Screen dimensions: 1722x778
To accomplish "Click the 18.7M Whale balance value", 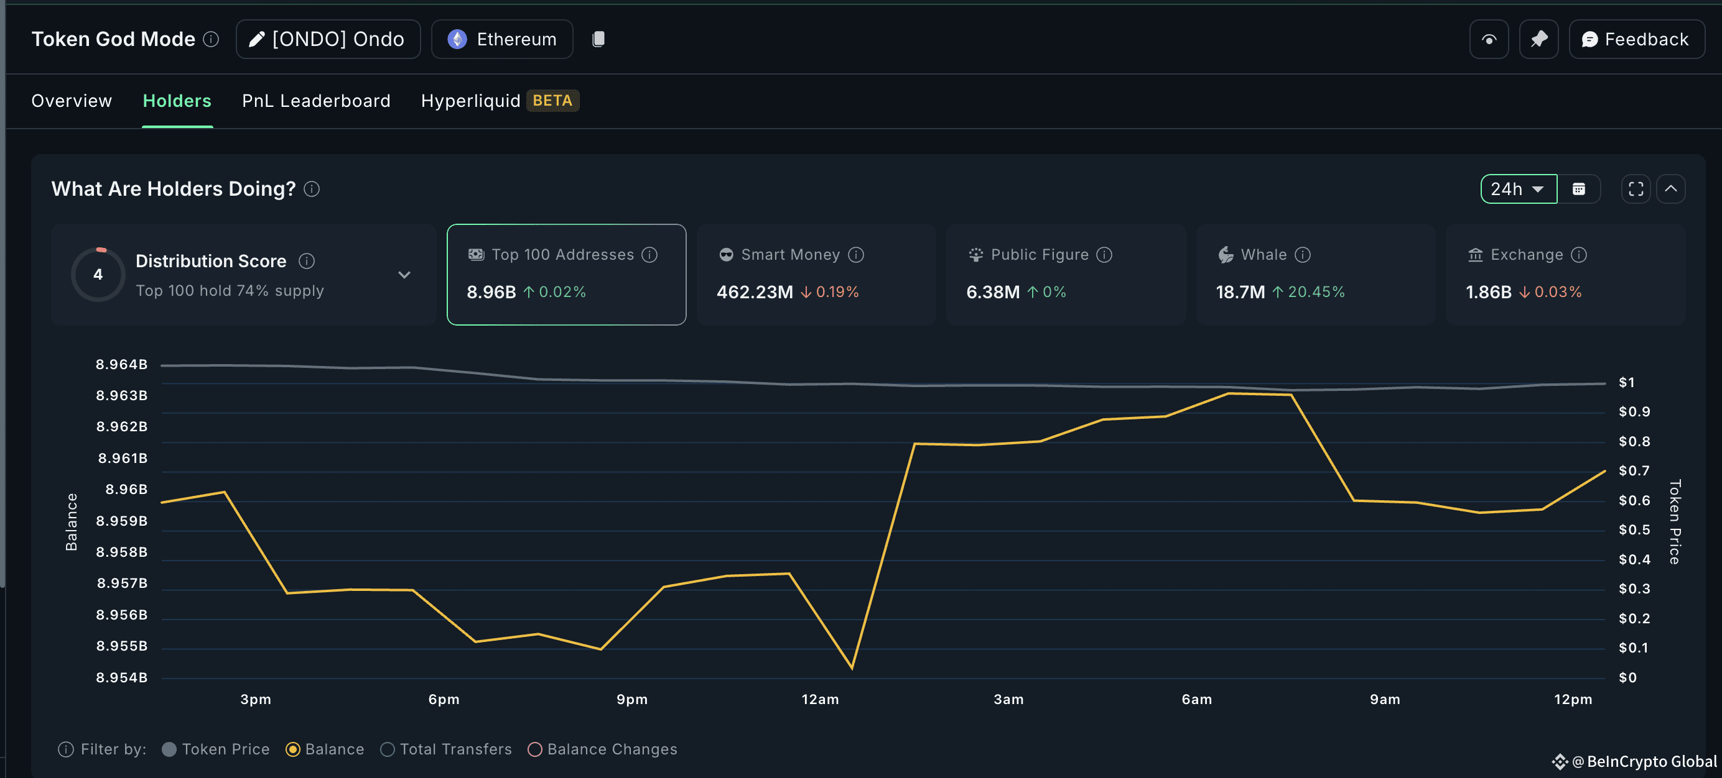I will pos(1240,293).
